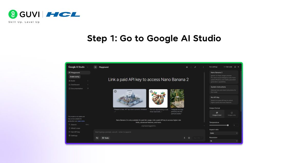Open the Resolution 1K dropdown

coord(224,141)
